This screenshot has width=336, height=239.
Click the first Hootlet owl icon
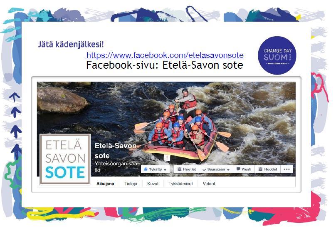point(179,169)
